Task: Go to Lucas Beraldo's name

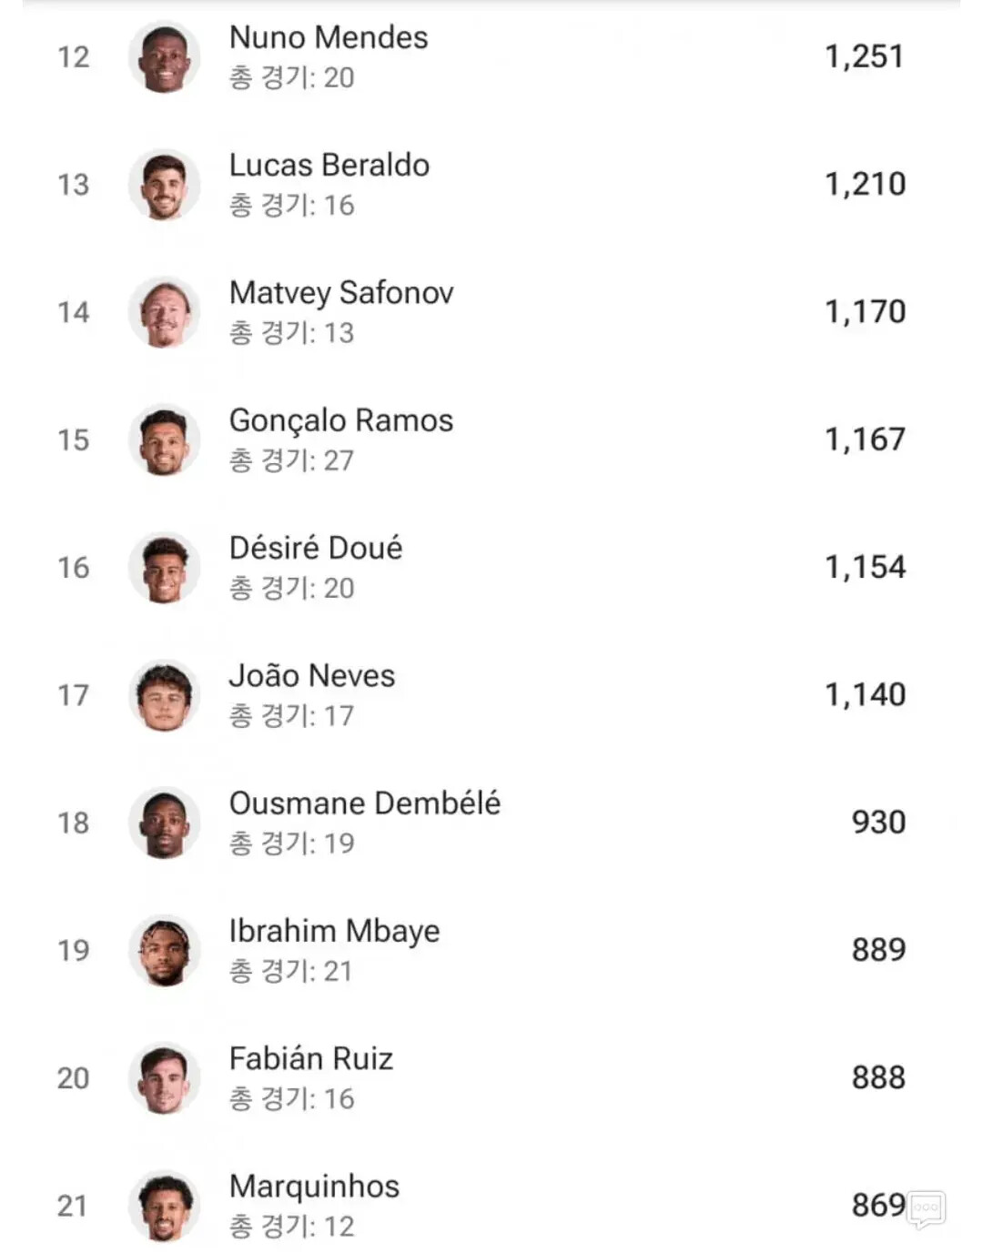Action: [x=329, y=165]
